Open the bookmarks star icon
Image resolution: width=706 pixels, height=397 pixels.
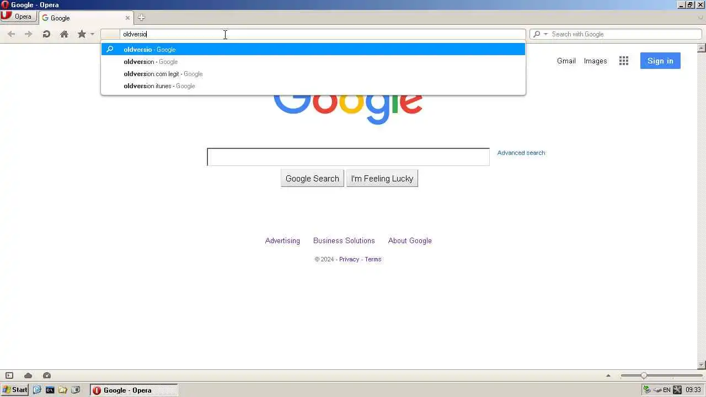82,34
